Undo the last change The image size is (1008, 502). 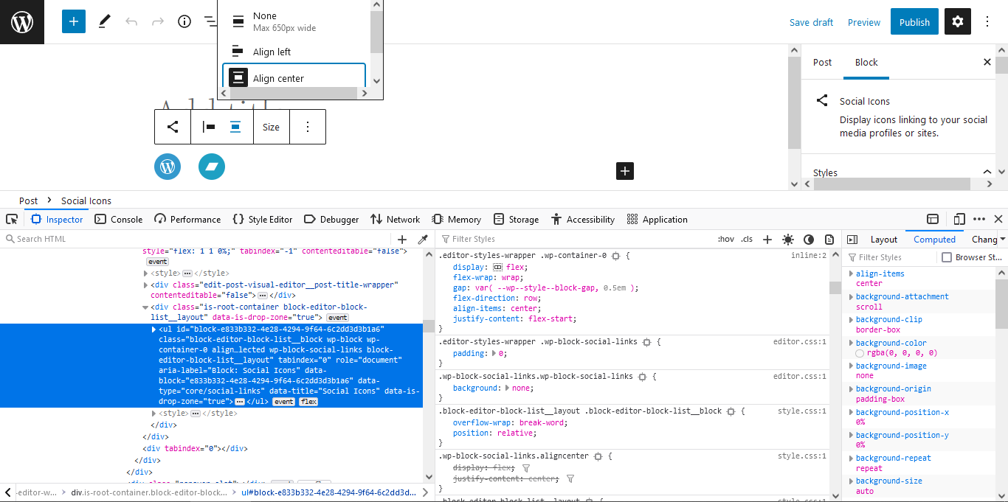tap(131, 22)
